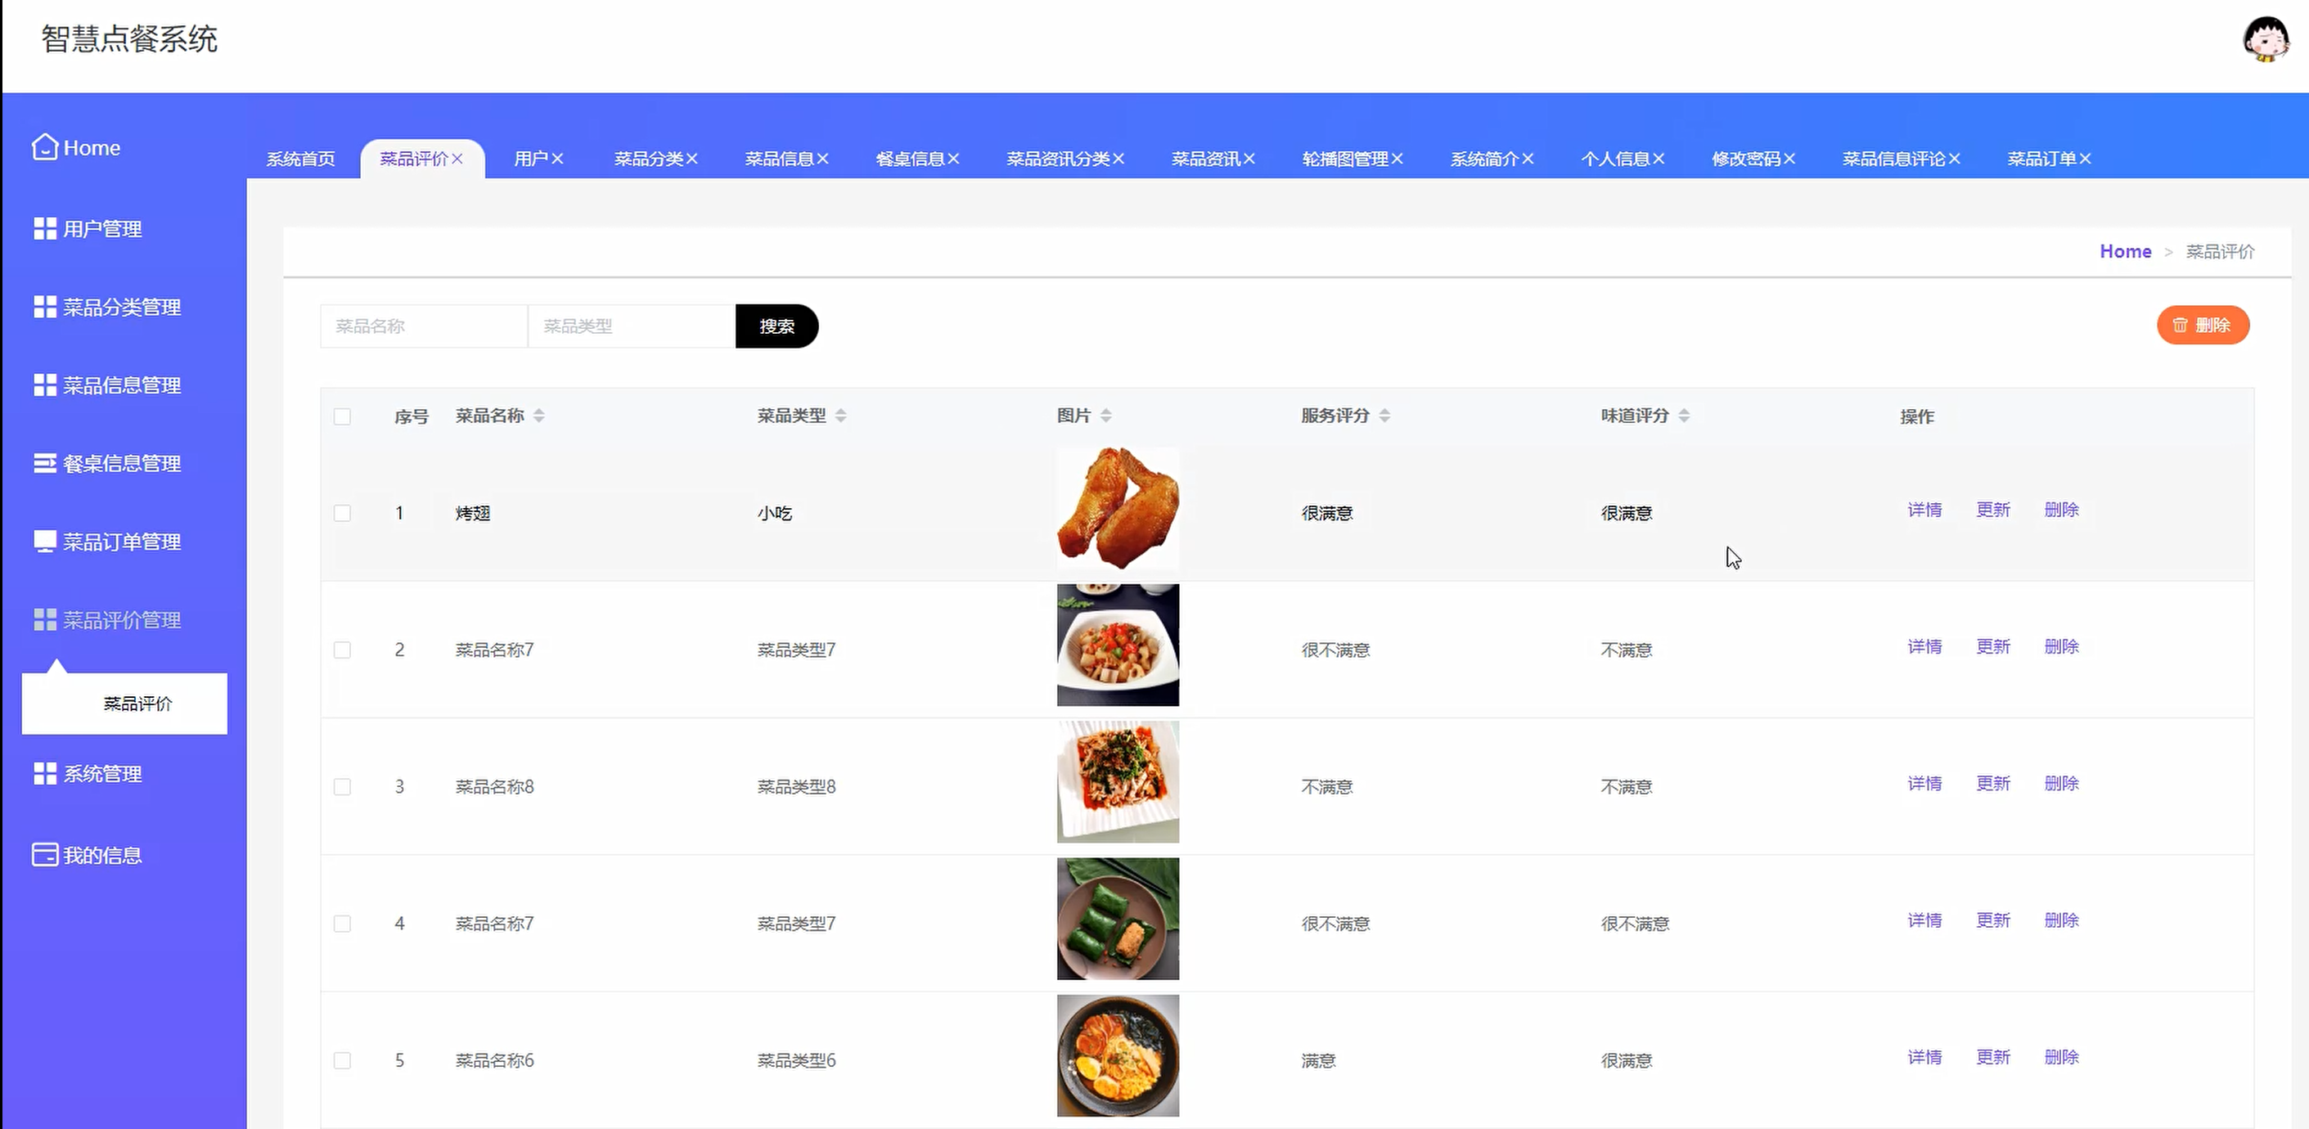Close the 菜品资讯分类 tab with its X
The height and width of the screenshot is (1129, 2309).
point(1118,159)
